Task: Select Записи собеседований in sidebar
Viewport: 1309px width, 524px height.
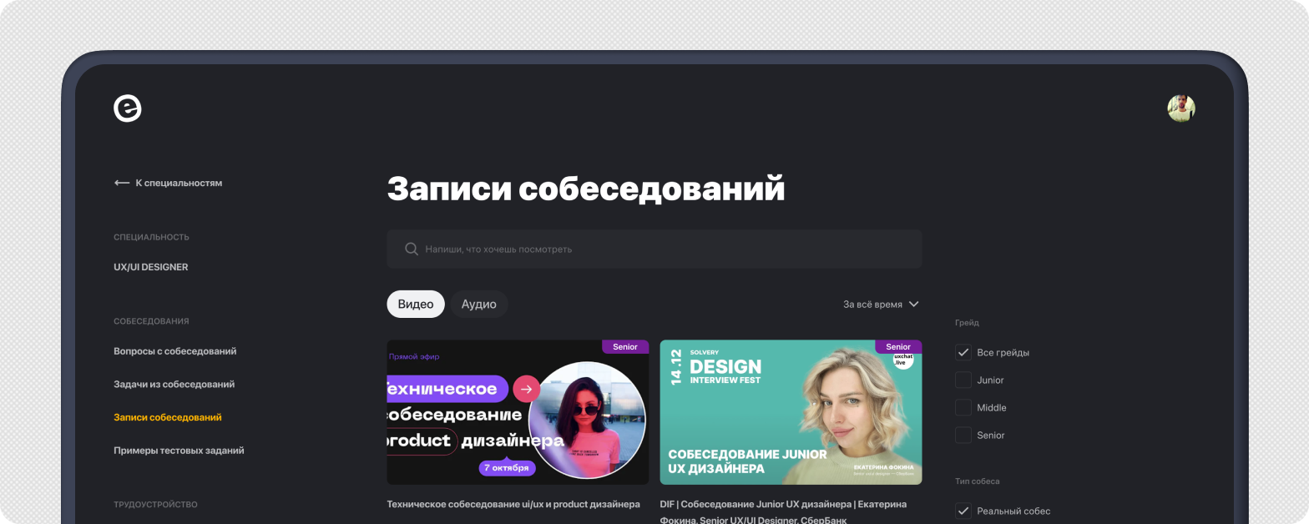Action: tap(168, 417)
